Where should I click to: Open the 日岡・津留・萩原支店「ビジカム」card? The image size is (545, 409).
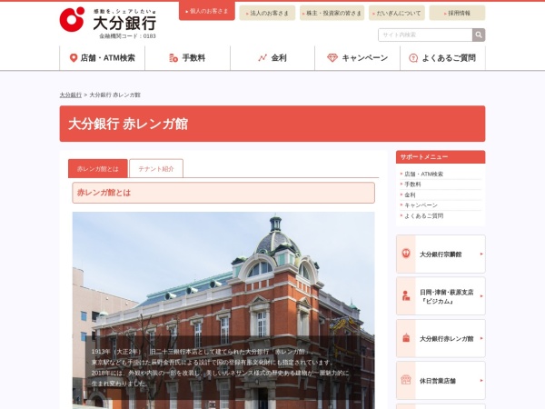click(x=441, y=296)
